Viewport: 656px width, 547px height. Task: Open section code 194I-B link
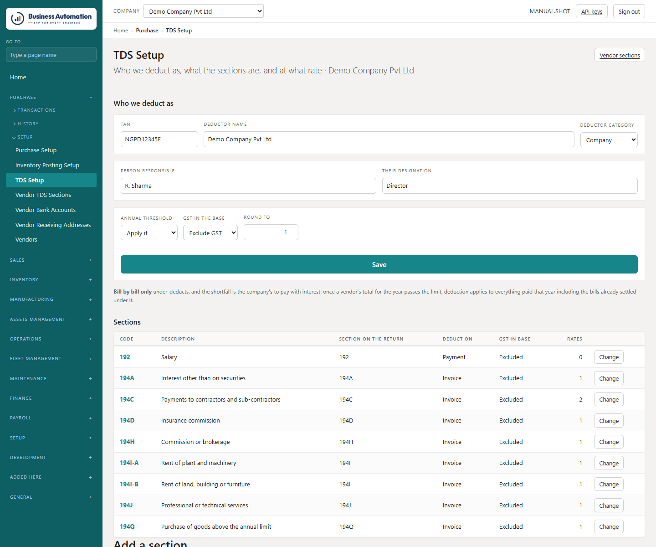click(129, 485)
